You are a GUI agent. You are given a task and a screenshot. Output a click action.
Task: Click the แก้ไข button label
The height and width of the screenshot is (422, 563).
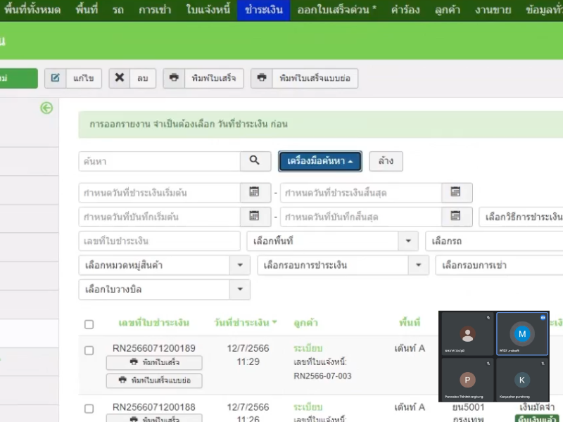coord(83,78)
